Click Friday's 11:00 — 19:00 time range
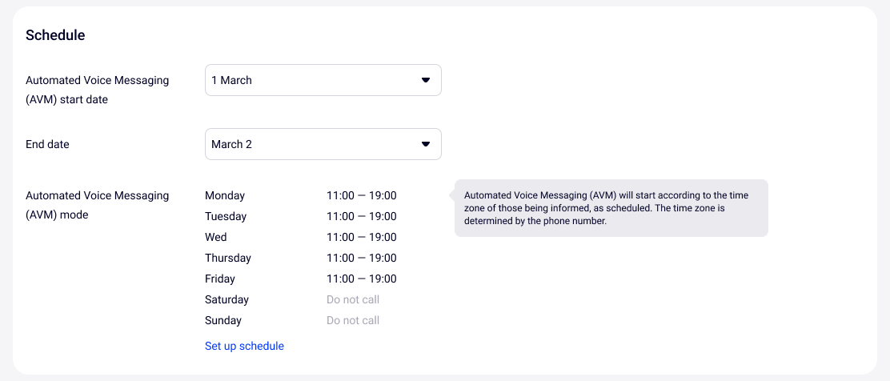 click(361, 279)
